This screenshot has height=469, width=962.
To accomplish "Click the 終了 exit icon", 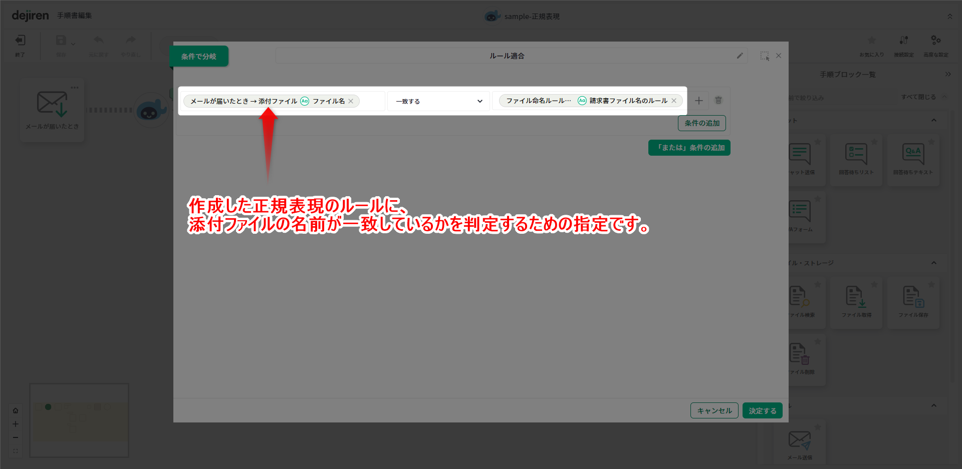I will (20, 41).
